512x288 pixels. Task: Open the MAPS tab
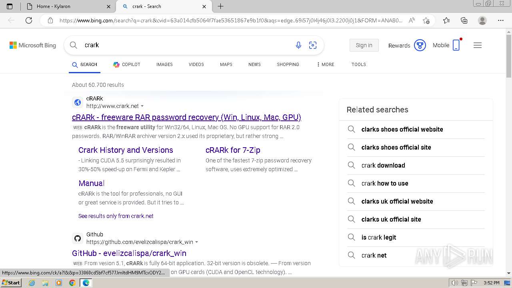[226, 64]
